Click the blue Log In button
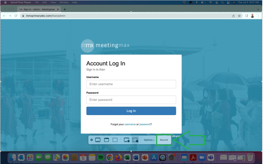 pos(131,111)
